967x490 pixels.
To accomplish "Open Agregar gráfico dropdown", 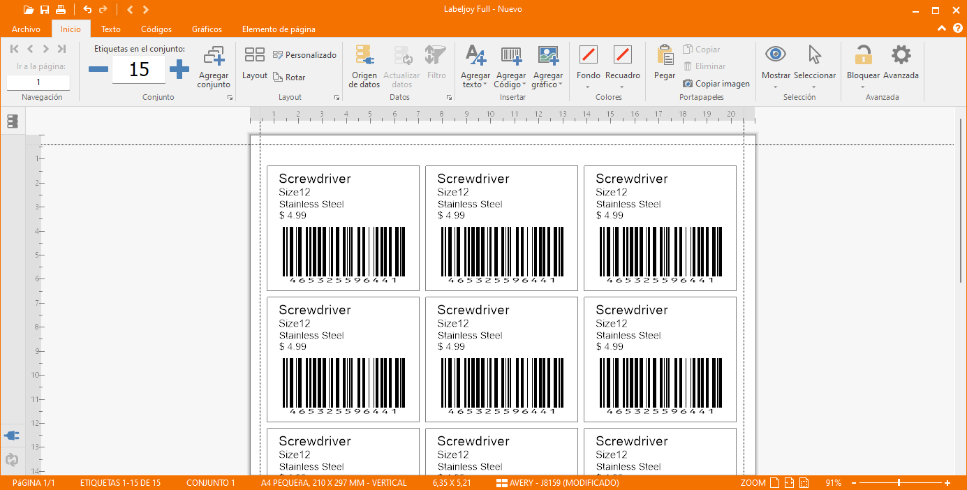I will click(547, 67).
